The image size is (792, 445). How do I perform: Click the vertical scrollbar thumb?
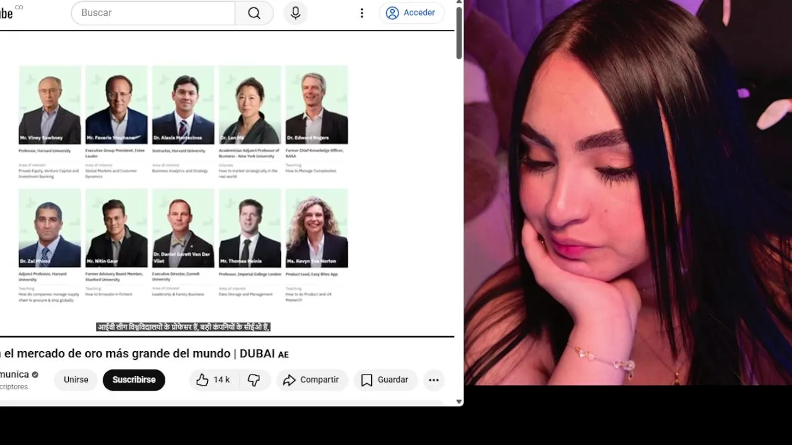point(459,33)
